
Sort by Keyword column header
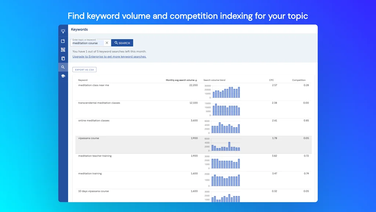[83, 80]
